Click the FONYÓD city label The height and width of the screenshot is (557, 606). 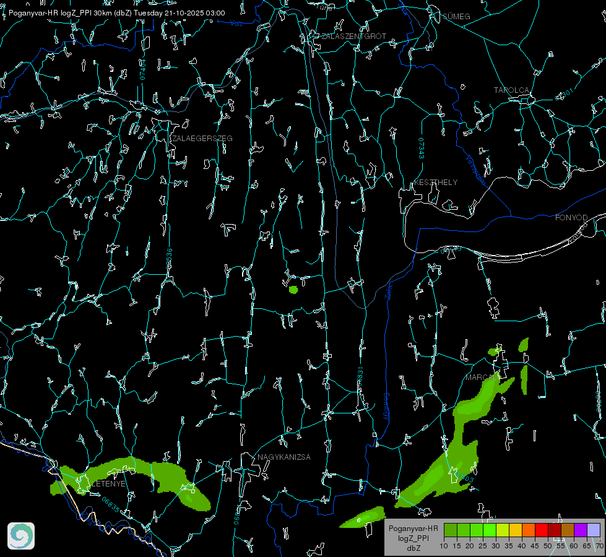point(571,218)
